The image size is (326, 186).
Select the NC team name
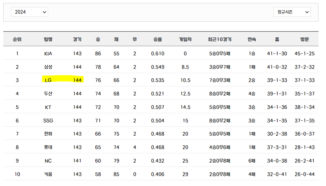(x=48, y=161)
